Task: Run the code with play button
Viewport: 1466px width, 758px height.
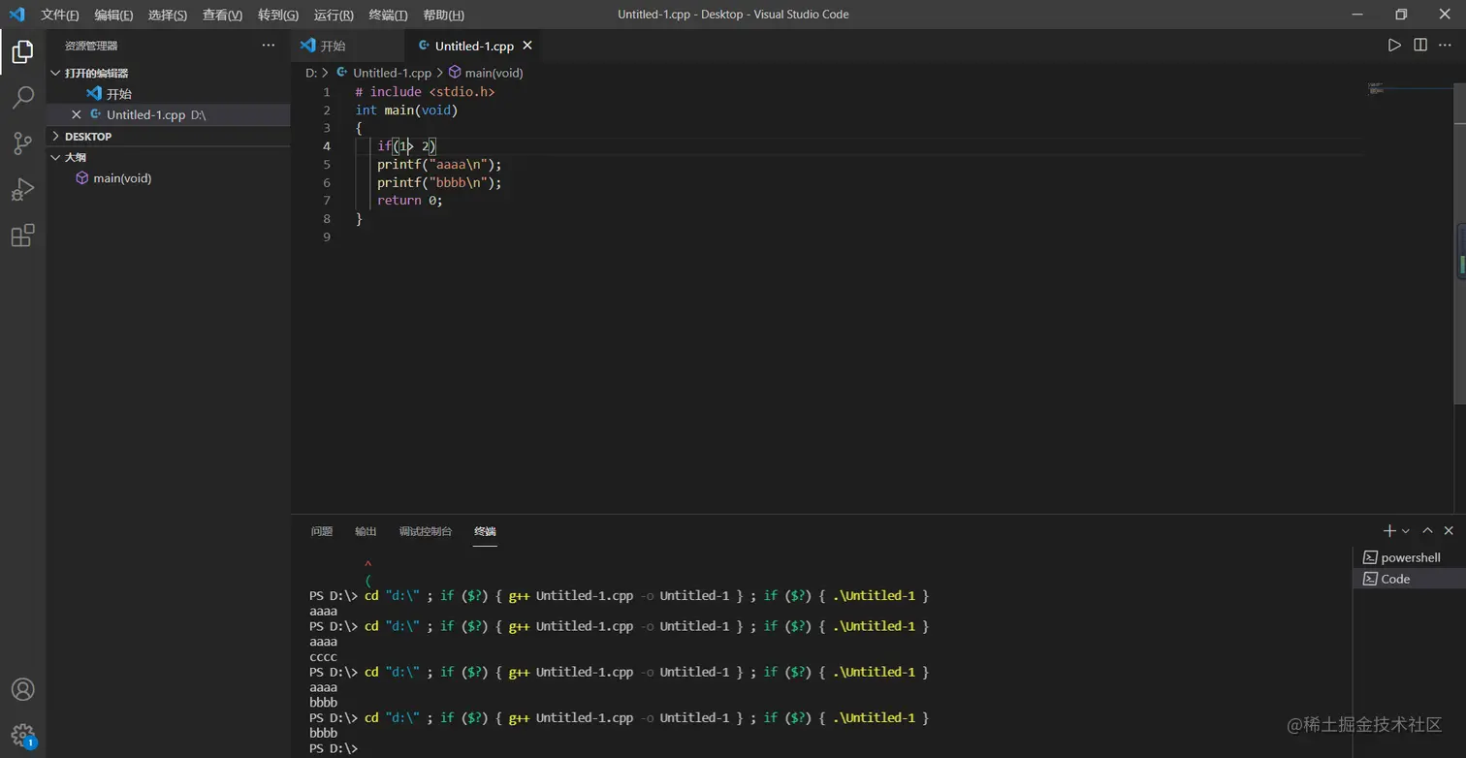Action: [x=1394, y=46]
